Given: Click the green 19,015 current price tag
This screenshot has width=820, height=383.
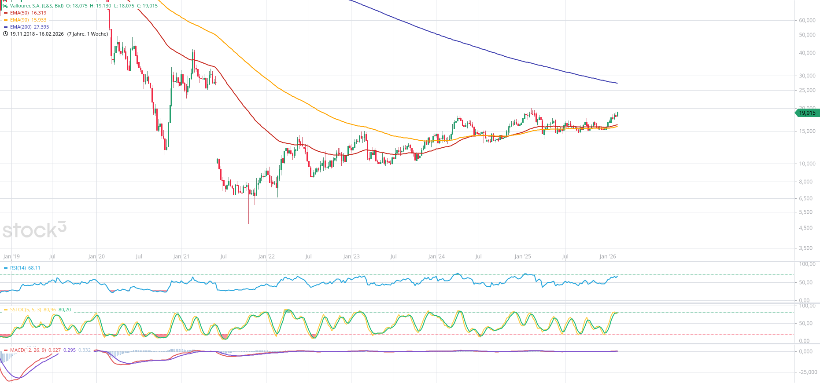Looking at the screenshot, I should pyautogui.click(x=807, y=113).
